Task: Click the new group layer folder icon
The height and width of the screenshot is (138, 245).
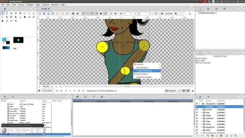Action: pyautogui.click(x=212, y=136)
